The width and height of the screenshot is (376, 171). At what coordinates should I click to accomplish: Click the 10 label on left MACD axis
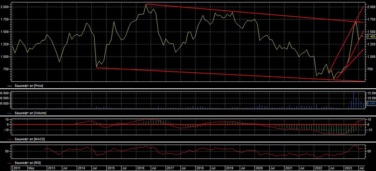tap(8, 119)
